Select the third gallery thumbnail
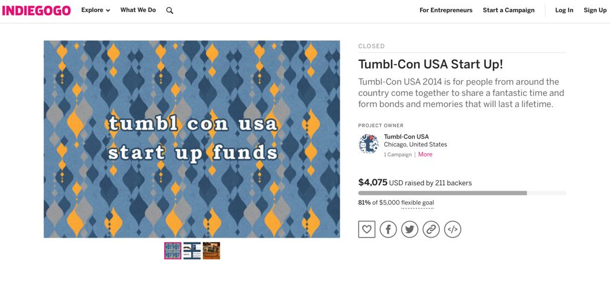The image size is (610, 281). [211, 251]
